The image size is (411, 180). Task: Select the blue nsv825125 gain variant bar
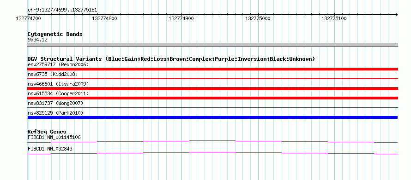pyautogui.click(x=212, y=117)
